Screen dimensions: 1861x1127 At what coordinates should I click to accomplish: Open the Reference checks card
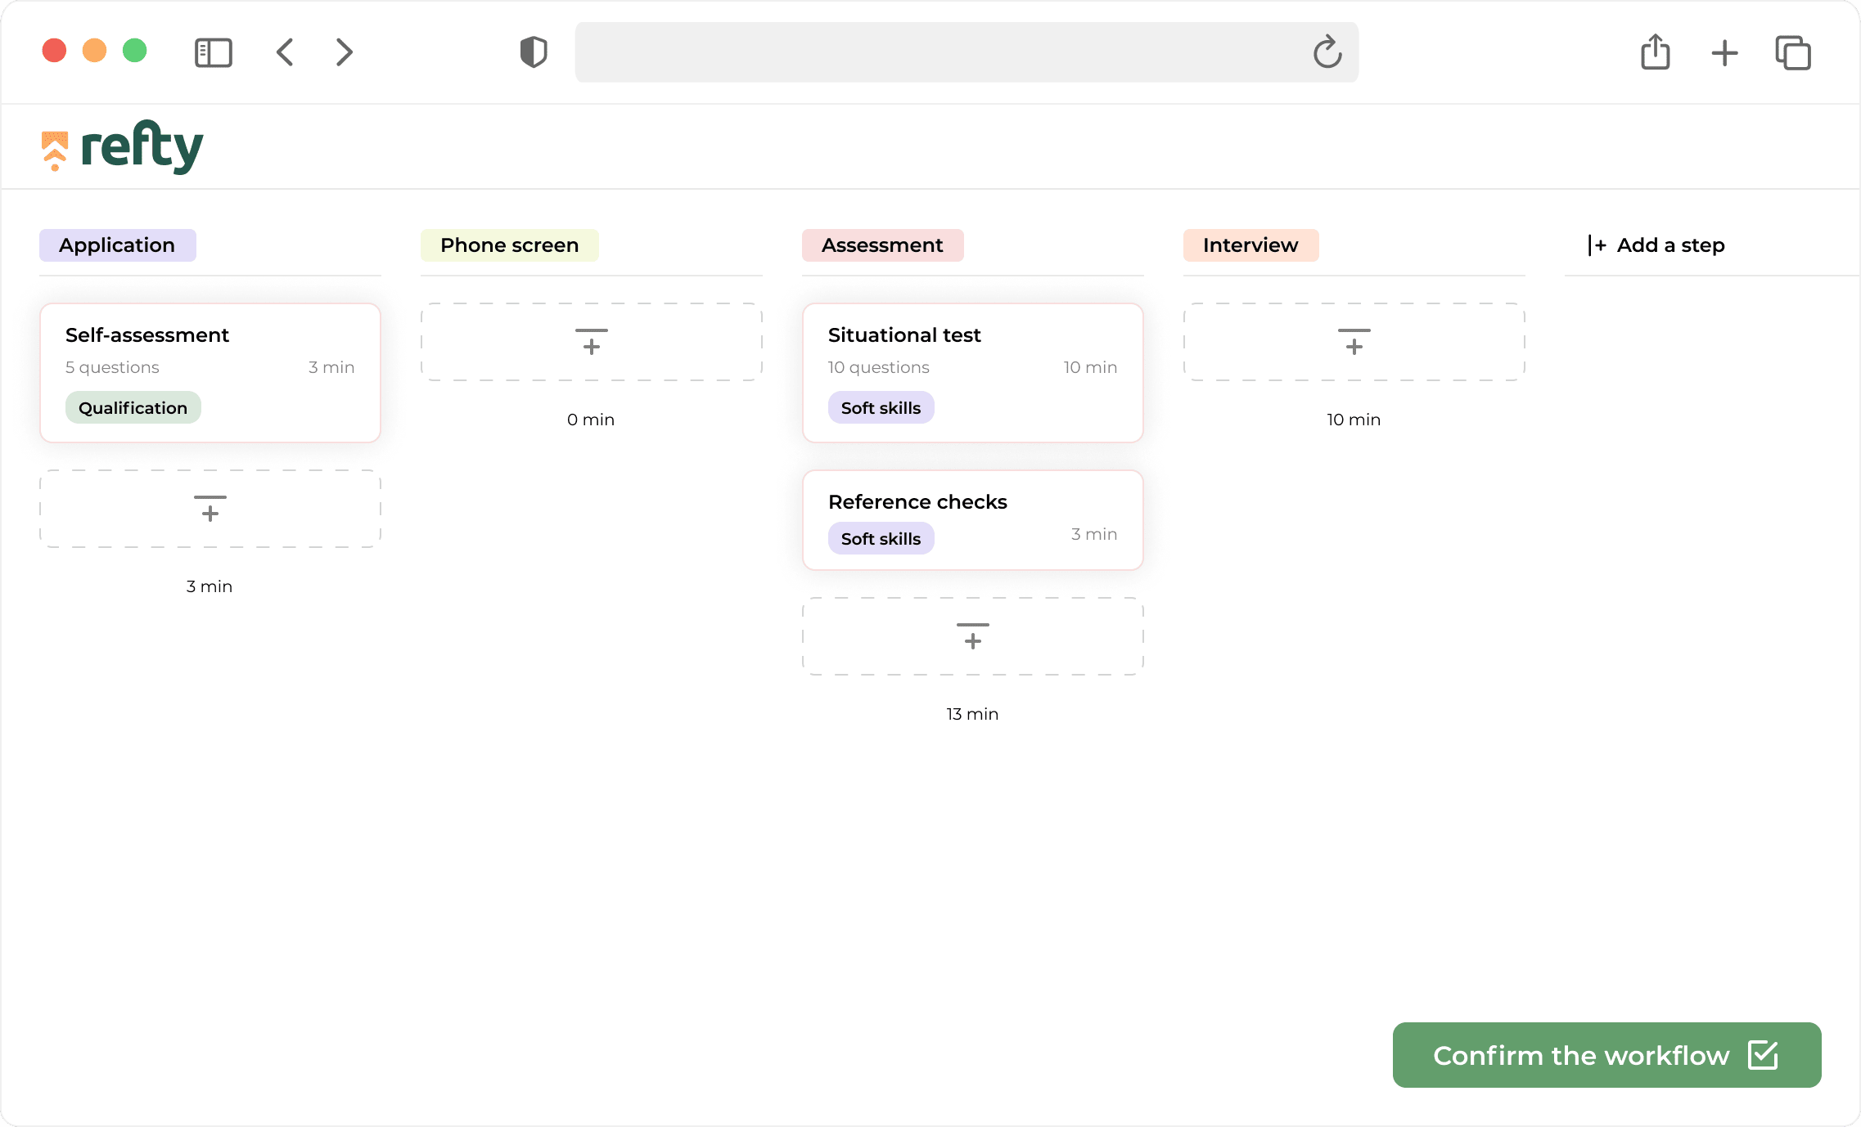click(973, 520)
